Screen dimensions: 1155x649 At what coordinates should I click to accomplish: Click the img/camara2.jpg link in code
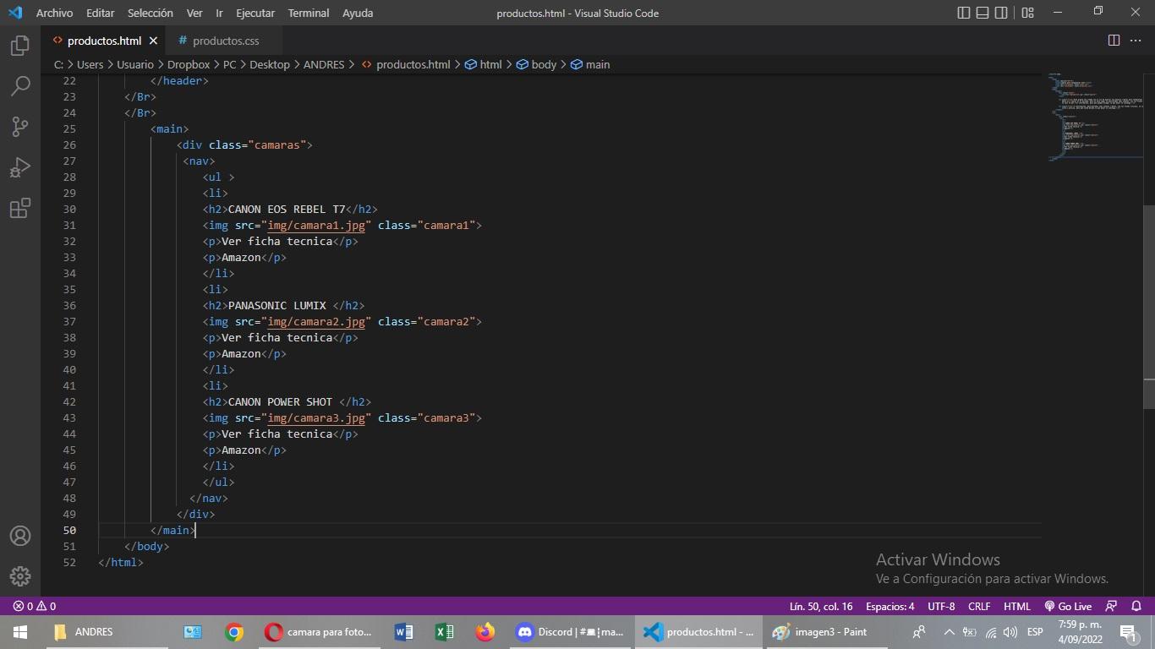[316, 322]
